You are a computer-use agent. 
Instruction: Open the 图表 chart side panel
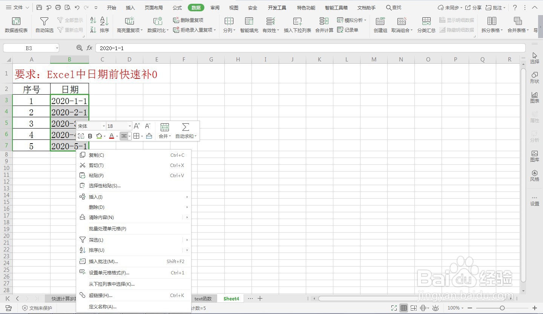tap(535, 97)
